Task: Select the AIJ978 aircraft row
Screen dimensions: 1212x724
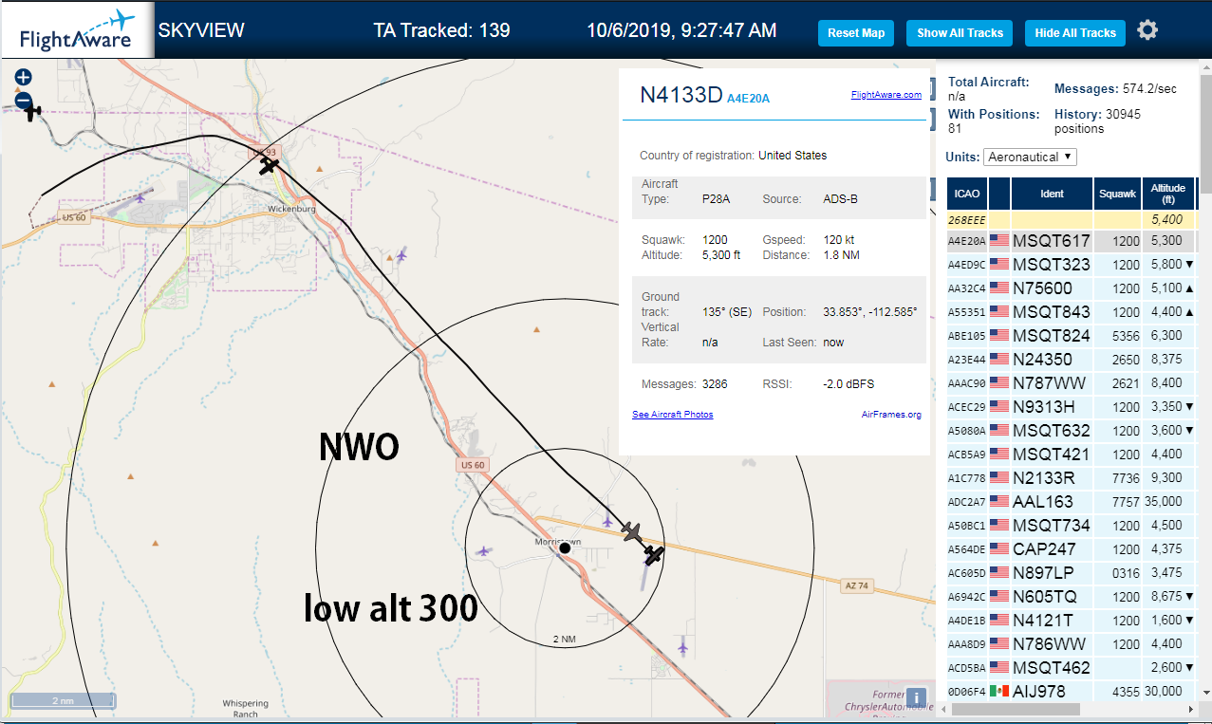Action: point(1071,692)
